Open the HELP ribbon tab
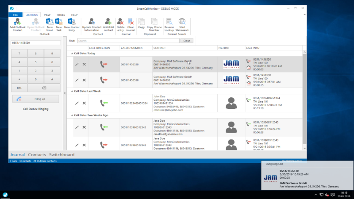 74,15
